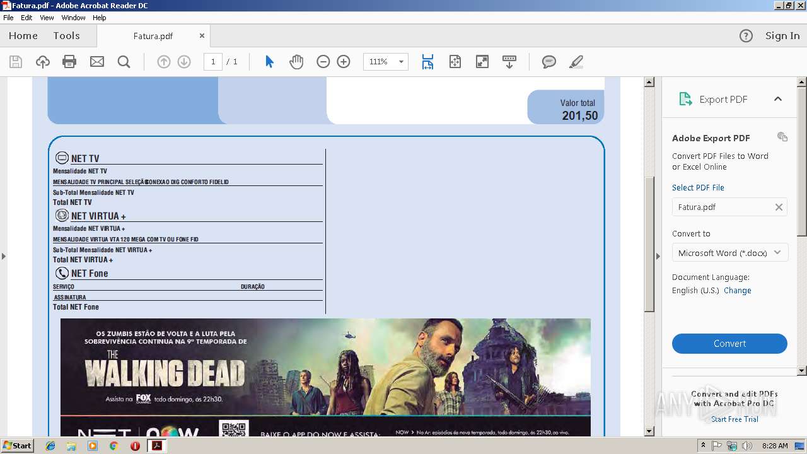This screenshot has height=454, width=807.
Task: Click Start Free Trial link
Action: (x=734, y=419)
